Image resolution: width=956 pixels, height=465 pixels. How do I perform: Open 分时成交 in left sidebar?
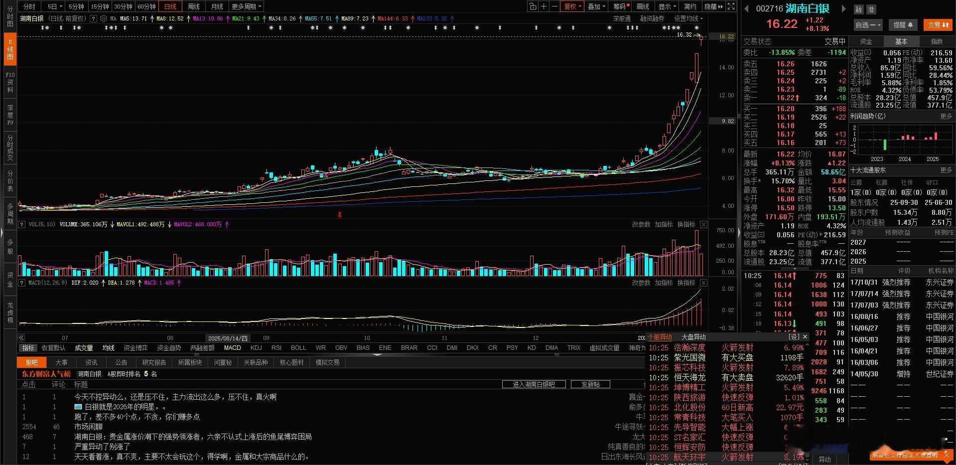(10, 148)
